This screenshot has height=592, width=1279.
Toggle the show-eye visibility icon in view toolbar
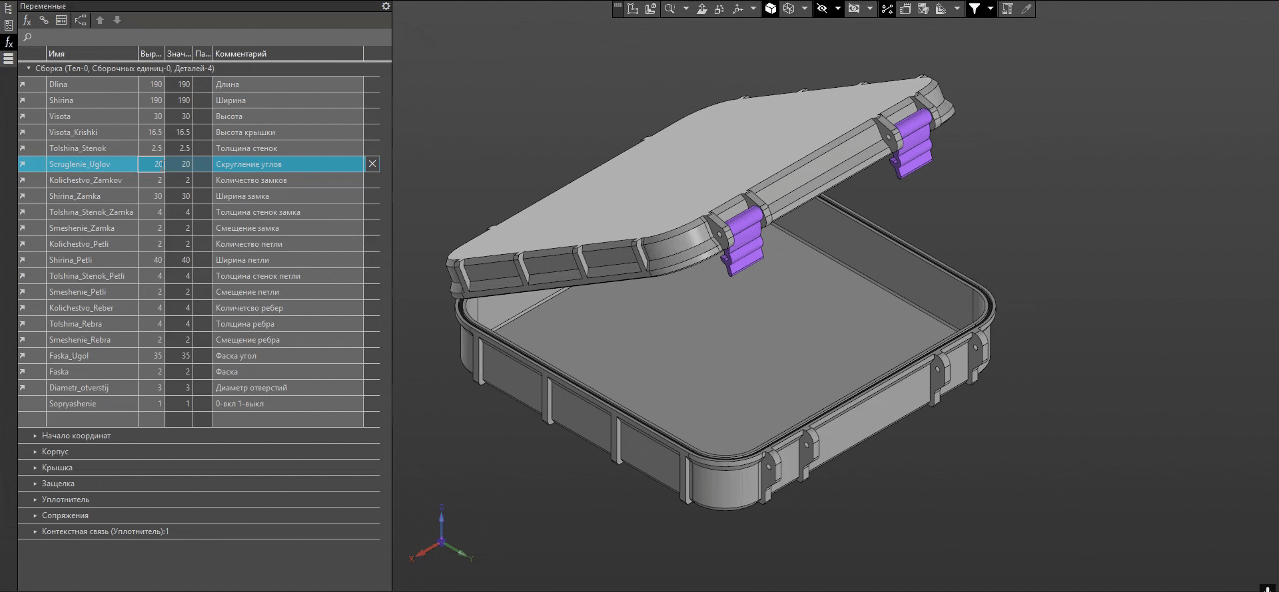coord(854,9)
